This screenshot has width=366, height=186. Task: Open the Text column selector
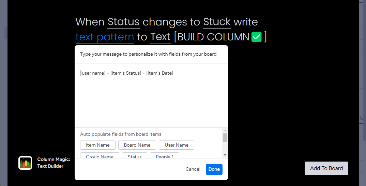[x=160, y=37]
